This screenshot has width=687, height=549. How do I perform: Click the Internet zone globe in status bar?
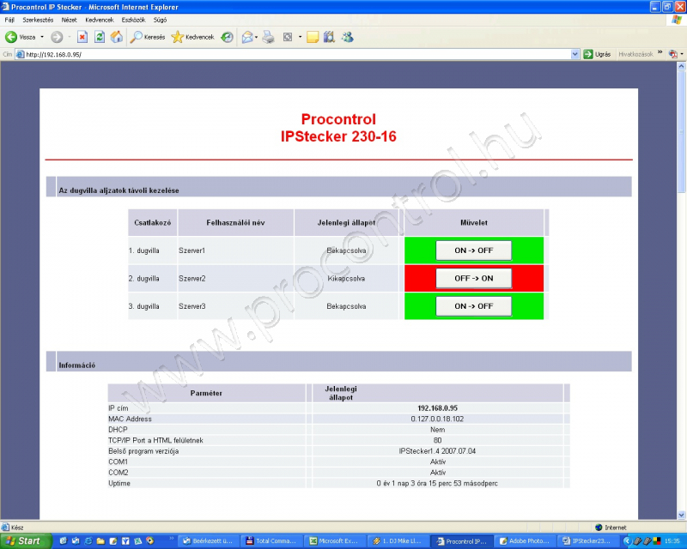click(599, 527)
